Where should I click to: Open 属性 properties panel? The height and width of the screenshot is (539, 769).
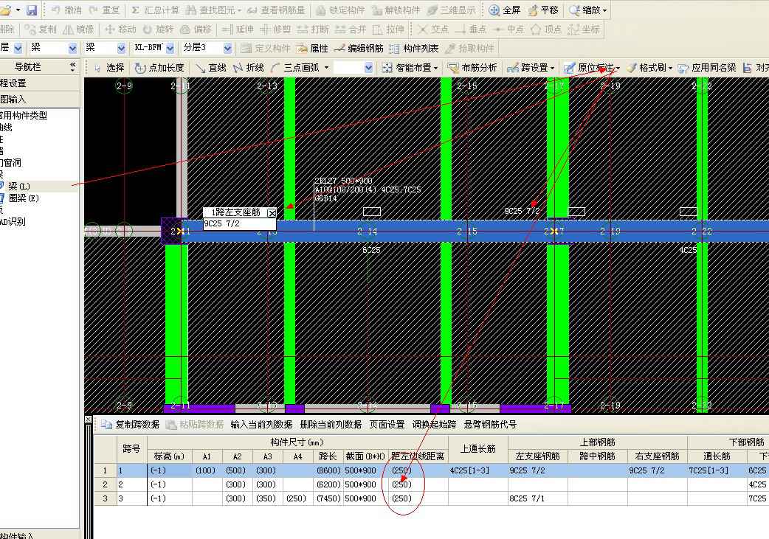tap(312, 48)
